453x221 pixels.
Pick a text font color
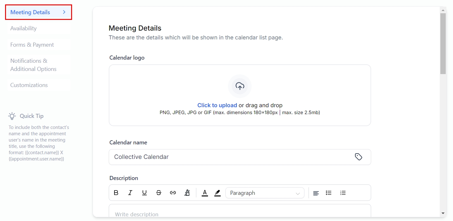(x=205, y=193)
